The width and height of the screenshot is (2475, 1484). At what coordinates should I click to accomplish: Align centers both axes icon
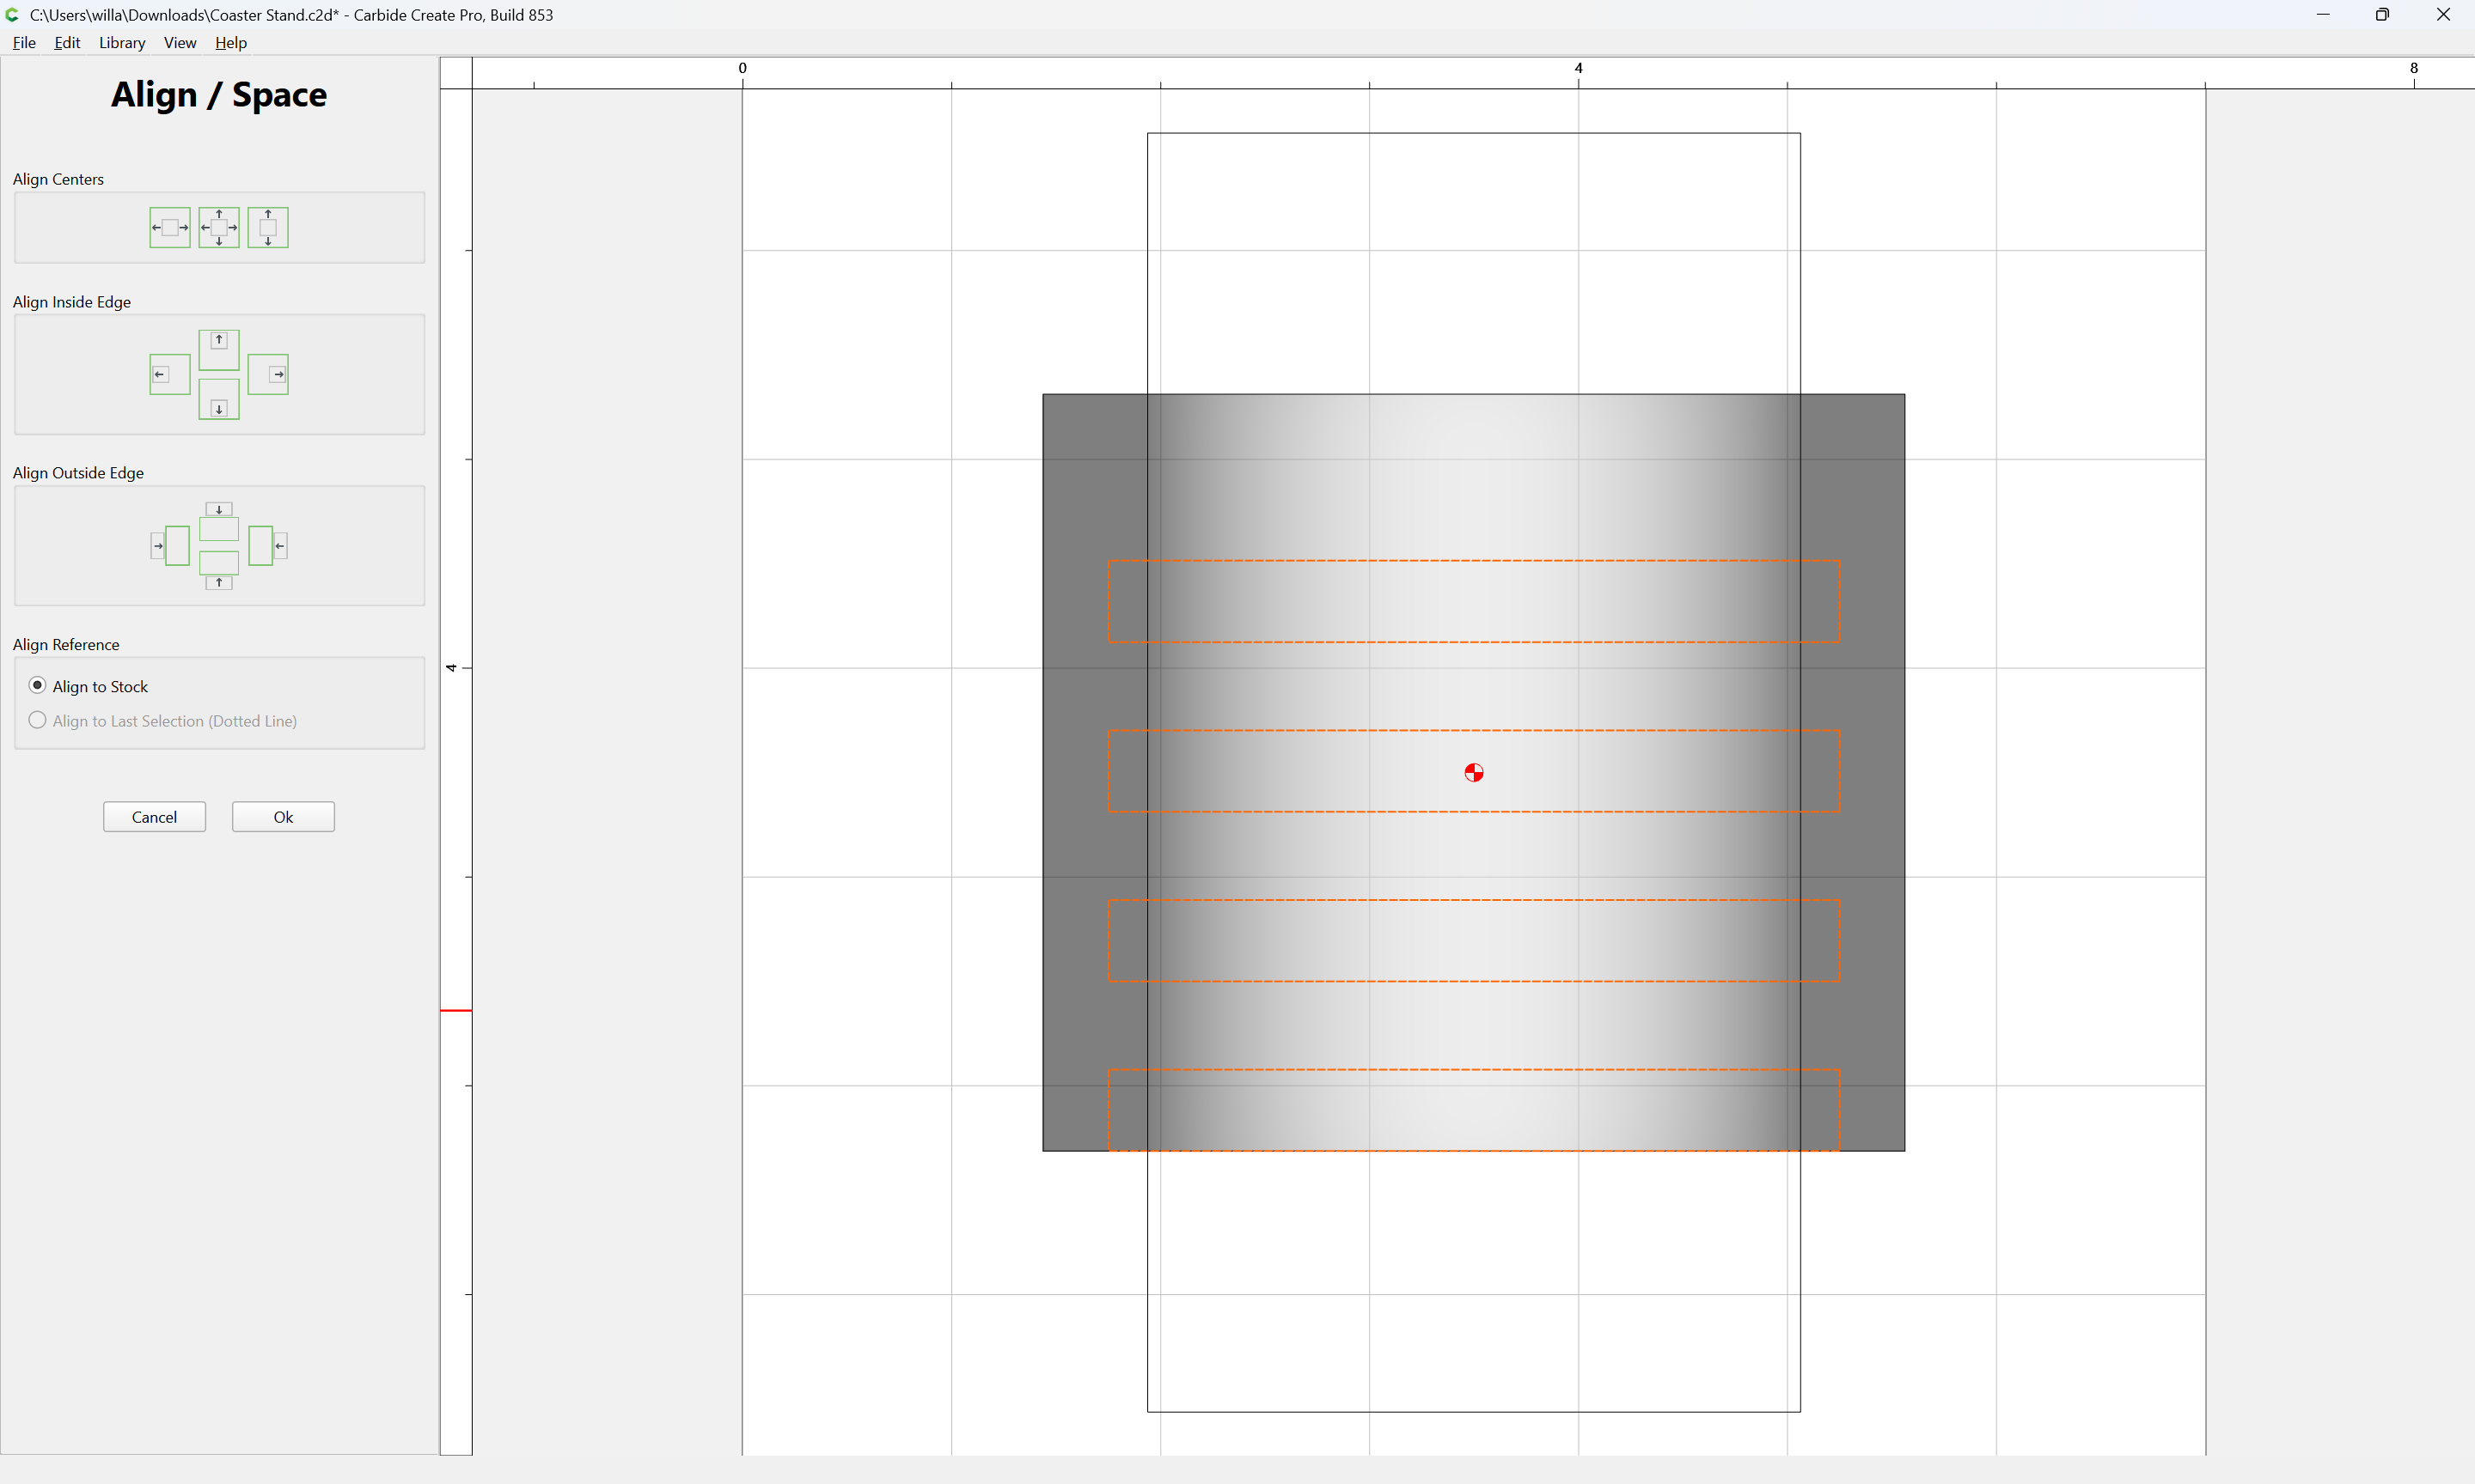tap(219, 228)
